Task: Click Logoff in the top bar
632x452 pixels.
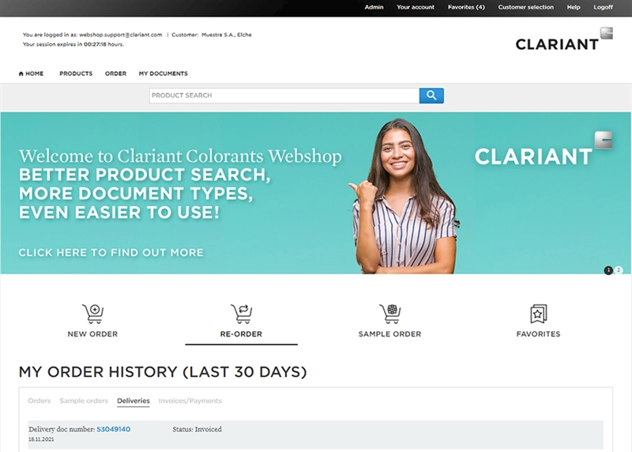Action: pyautogui.click(x=603, y=7)
